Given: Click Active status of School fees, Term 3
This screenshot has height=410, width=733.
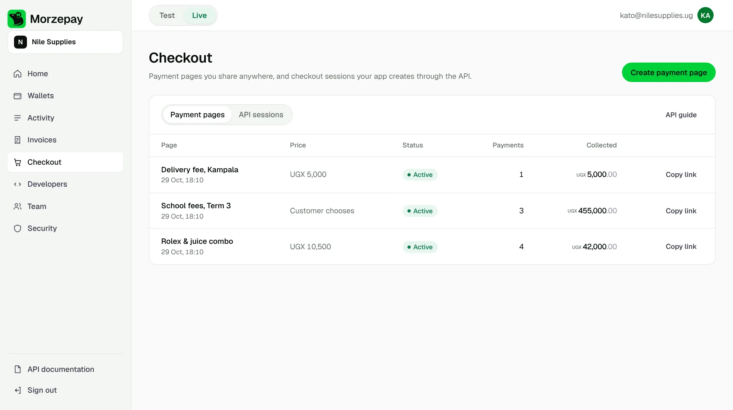Looking at the screenshot, I should click(420, 211).
